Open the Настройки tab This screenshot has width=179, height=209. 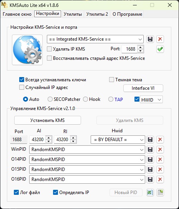[x=48, y=14]
